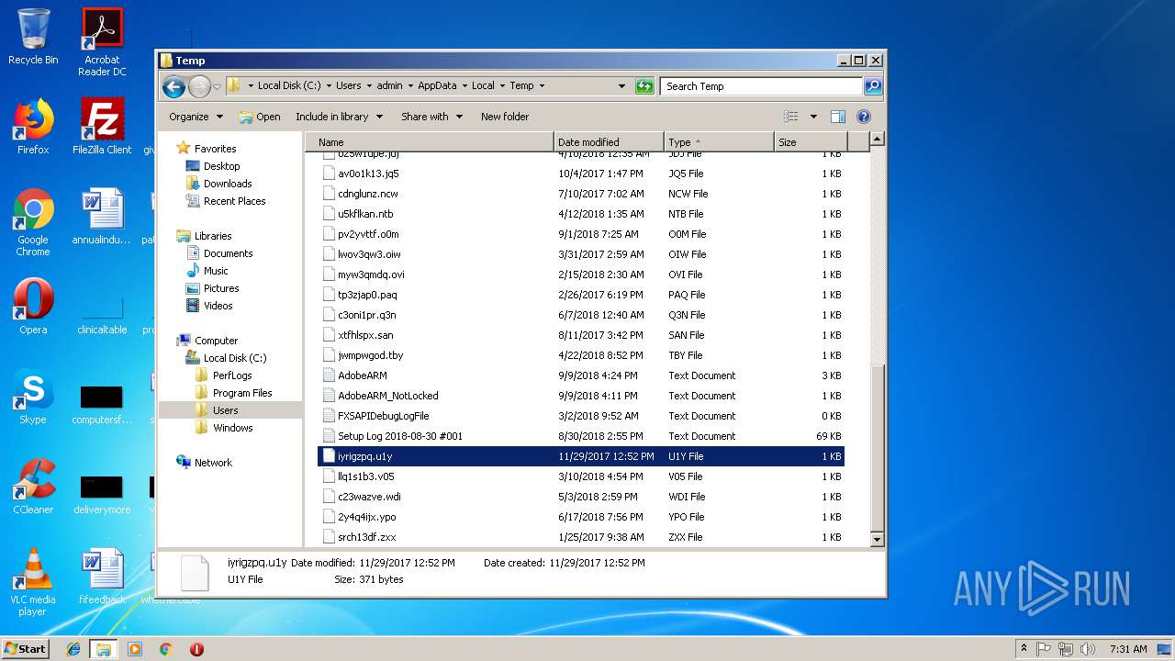This screenshot has height=661, width=1175.
Task: Open VLC media player desktop shortcut
Action: pyautogui.click(x=33, y=582)
